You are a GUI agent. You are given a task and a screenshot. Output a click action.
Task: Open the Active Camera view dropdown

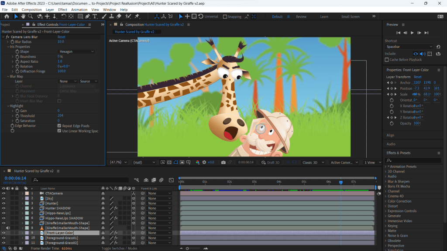coord(344,163)
